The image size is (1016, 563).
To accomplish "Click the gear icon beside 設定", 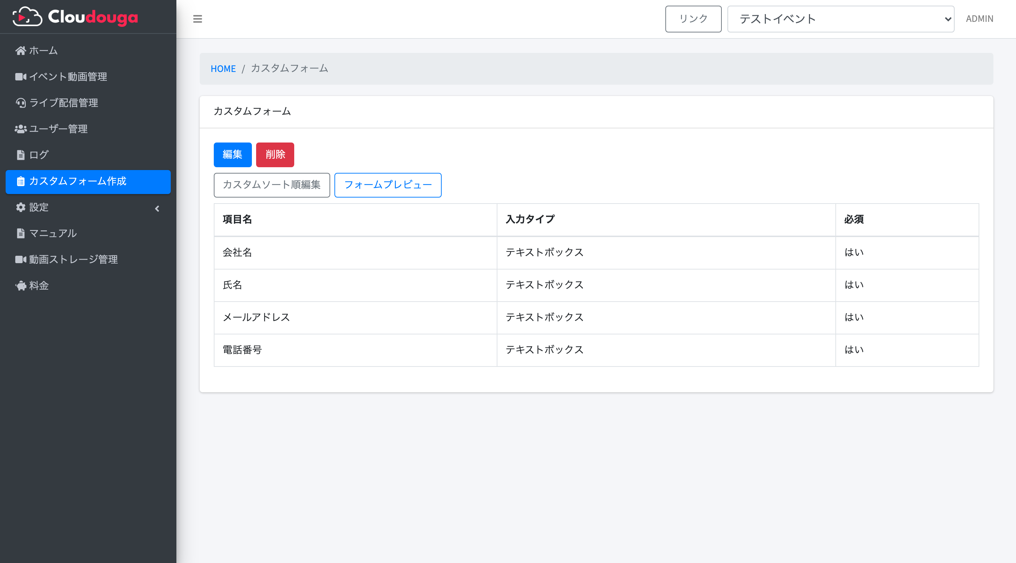I will (x=20, y=207).
